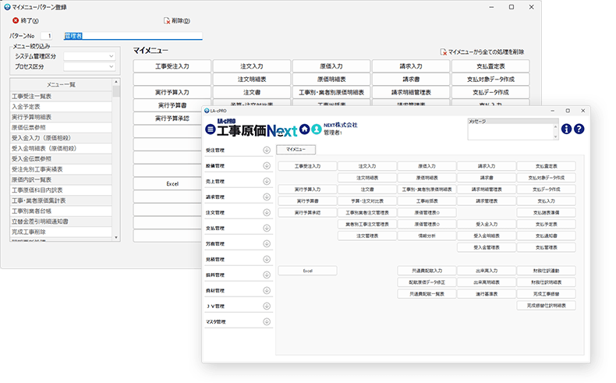Open the blue information icon
The width and height of the screenshot is (616, 383).
(x=566, y=129)
